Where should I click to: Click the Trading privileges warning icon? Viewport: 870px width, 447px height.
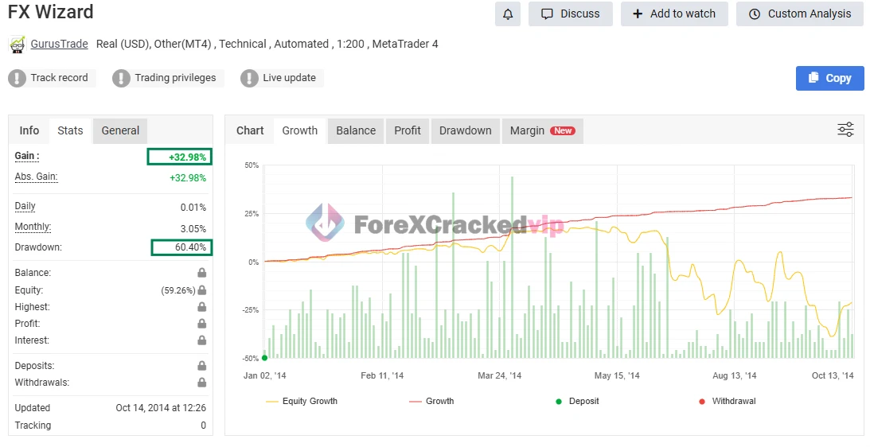click(x=121, y=78)
